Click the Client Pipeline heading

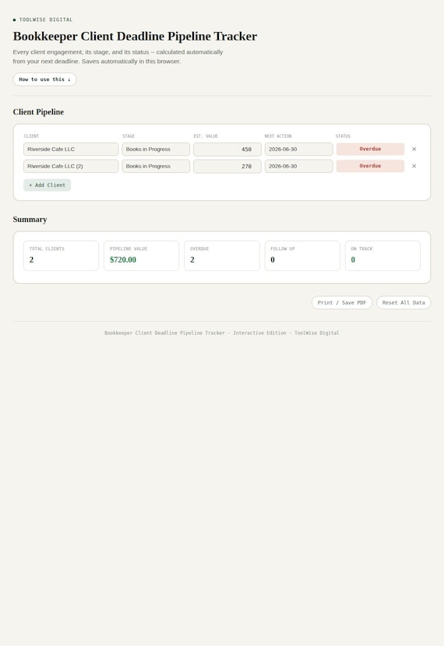click(38, 112)
